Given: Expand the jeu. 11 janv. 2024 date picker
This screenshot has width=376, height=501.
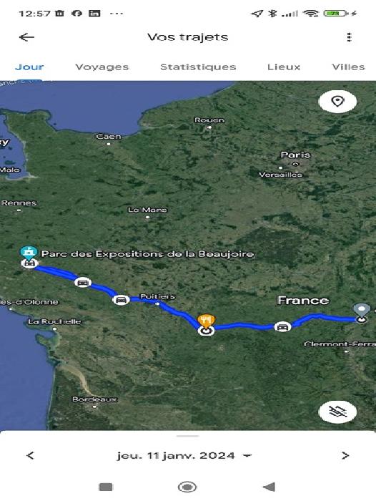Looking at the screenshot, I should coord(184,456).
